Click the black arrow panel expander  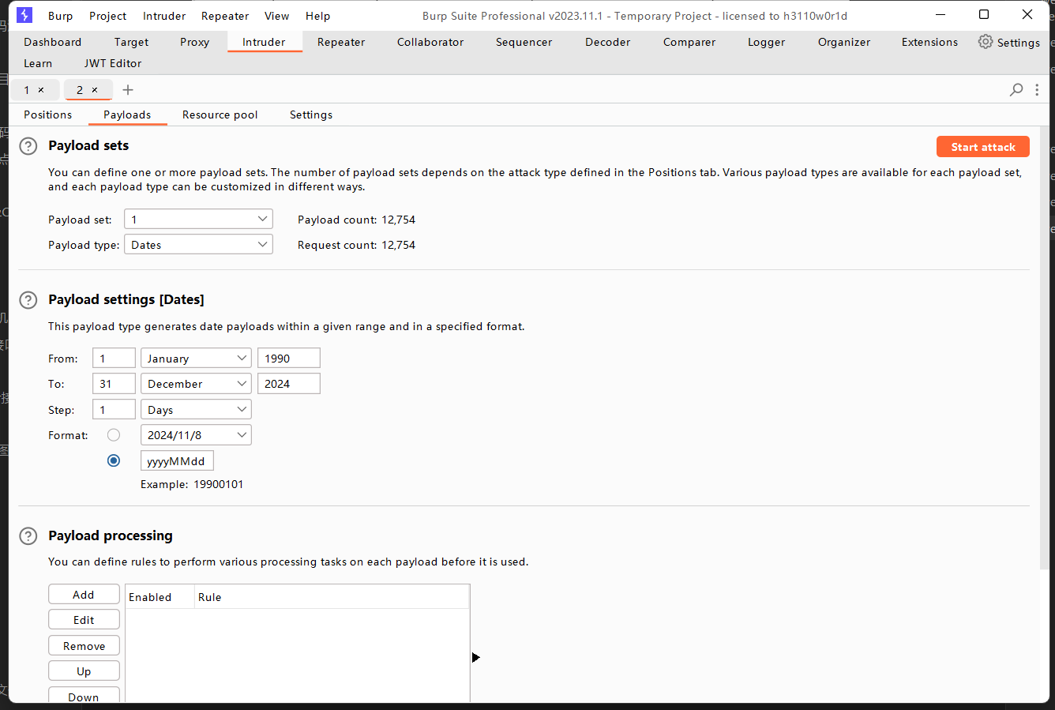point(475,657)
